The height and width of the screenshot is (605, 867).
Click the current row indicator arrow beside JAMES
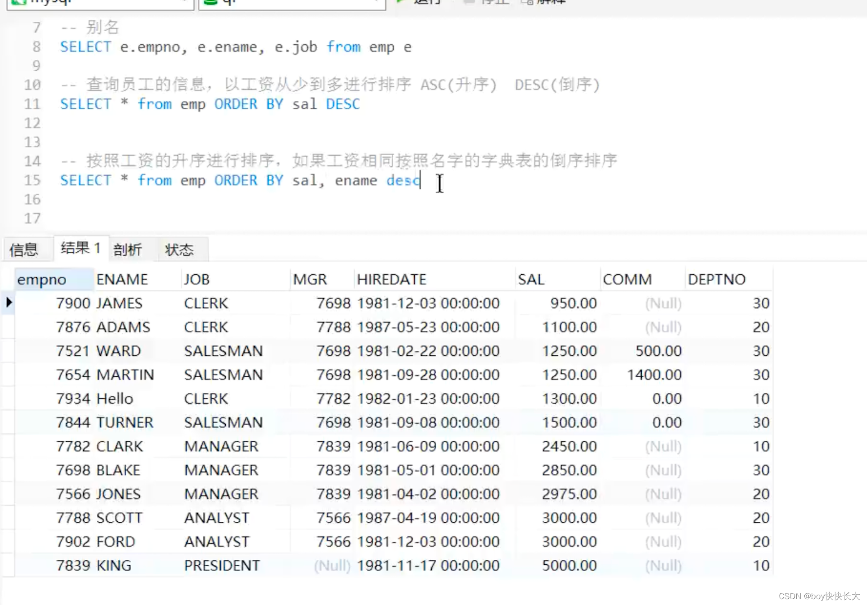click(x=9, y=303)
